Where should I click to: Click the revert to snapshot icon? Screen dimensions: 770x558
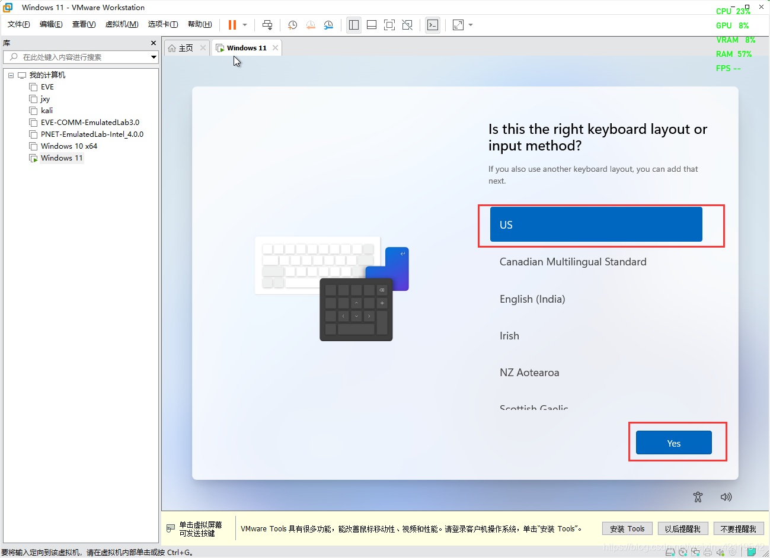pos(311,25)
